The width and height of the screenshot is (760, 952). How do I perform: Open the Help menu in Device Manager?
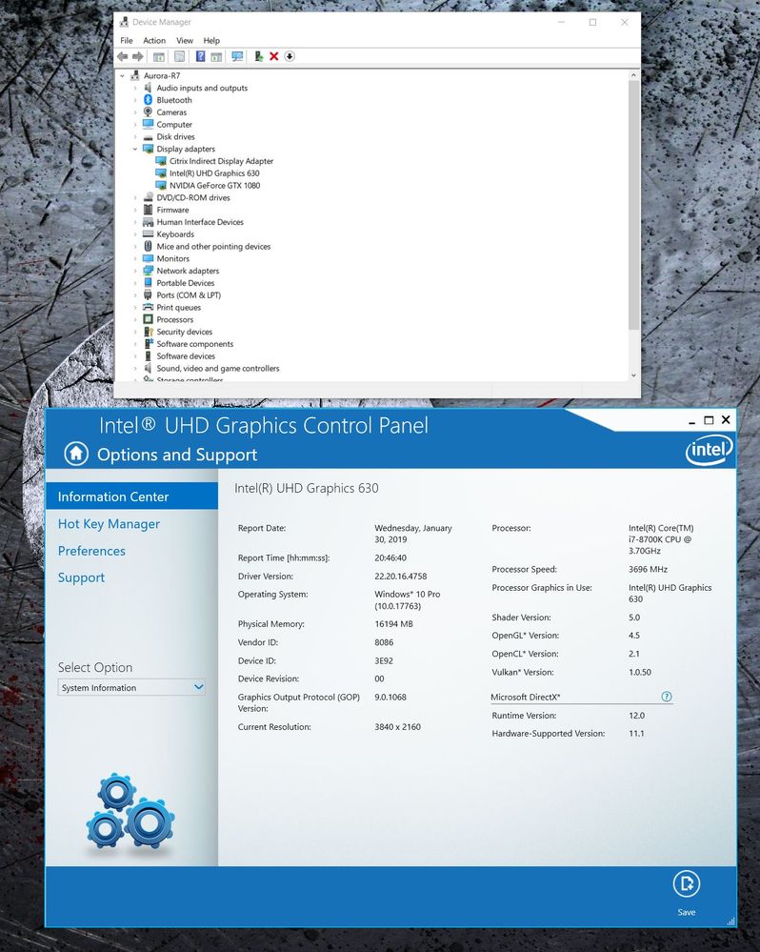(211, 41)
